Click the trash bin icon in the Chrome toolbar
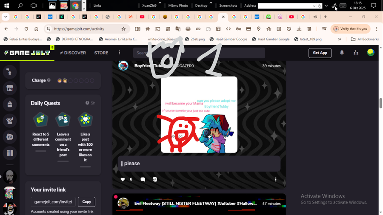Viewport: 383px width, 215px height. [x=309, y=29]
